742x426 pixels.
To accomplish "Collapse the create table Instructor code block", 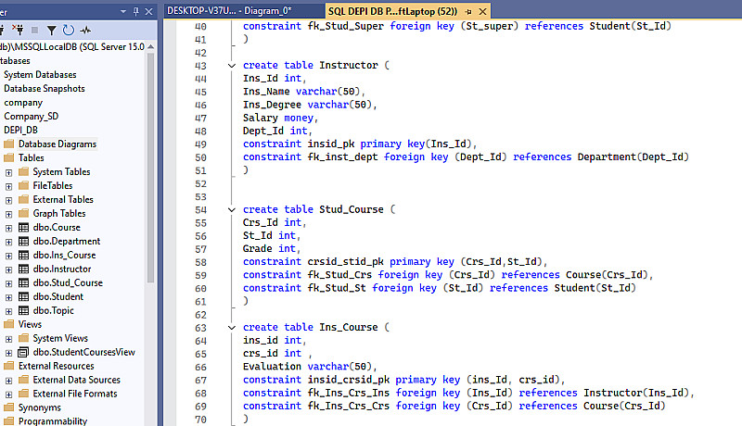I will [232, 66].
